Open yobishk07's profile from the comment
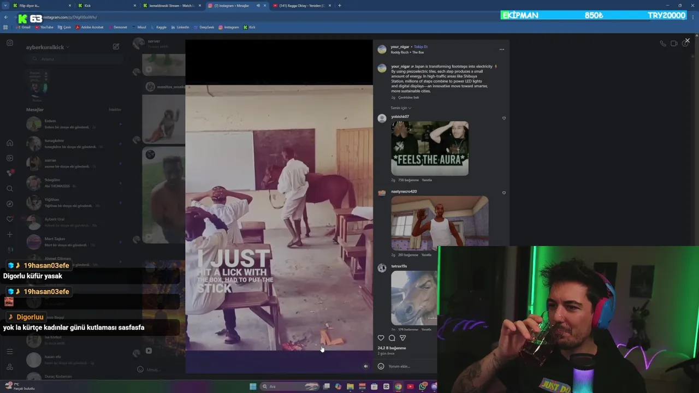This screenshot has width=699, height=393. (x=400, y=117)
